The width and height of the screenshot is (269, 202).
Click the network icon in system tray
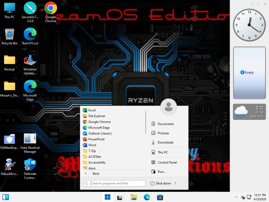point(249,197)
